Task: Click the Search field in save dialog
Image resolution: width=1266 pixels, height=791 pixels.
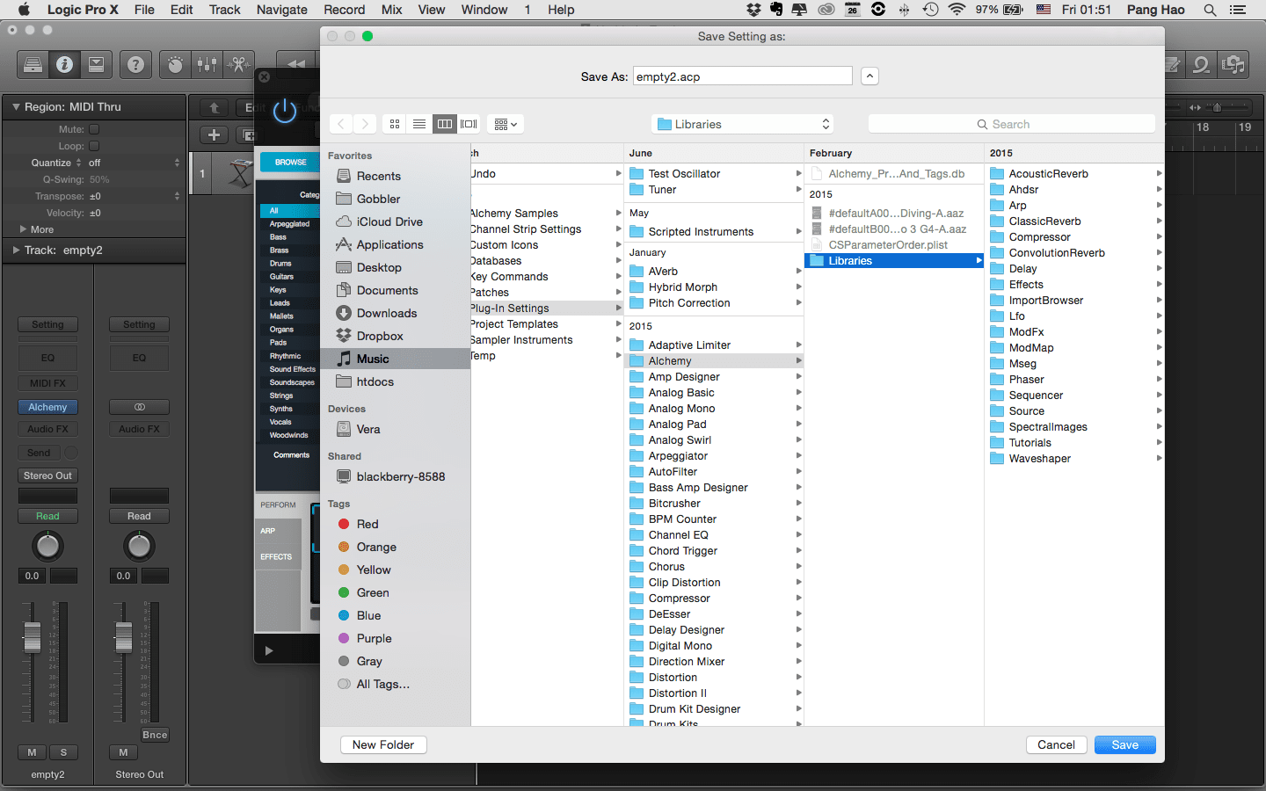Action: click(x=1011, y=124)
